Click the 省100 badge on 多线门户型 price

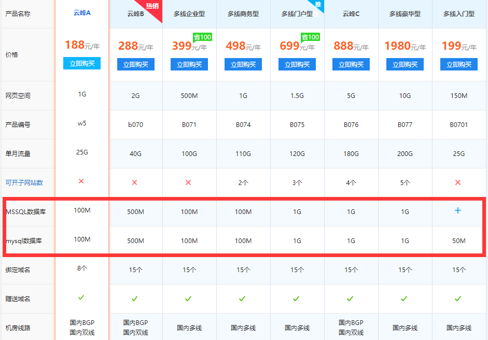(x=310, y=37)
